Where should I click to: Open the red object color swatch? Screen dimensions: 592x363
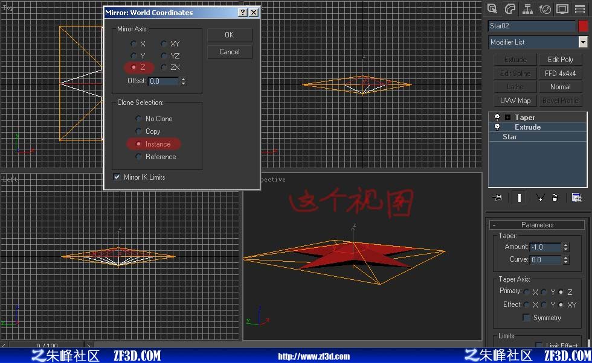pyautogui.click(x=583, y=26)
